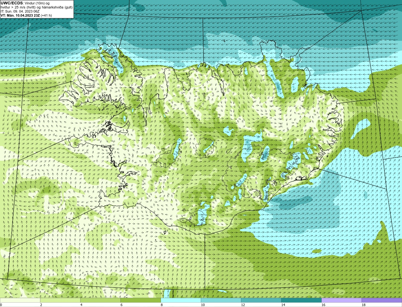Click the 'Vindur (10m) og' text

pos(37,3)
